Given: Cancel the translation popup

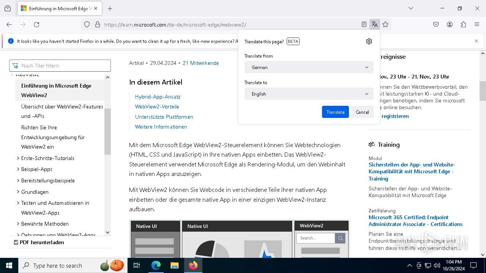Looking at the screenshot, I should coord(362,112).
